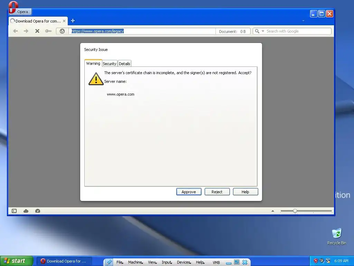Maximize the Opera window
The image size is (354, 266).
(x=322, y=14)
